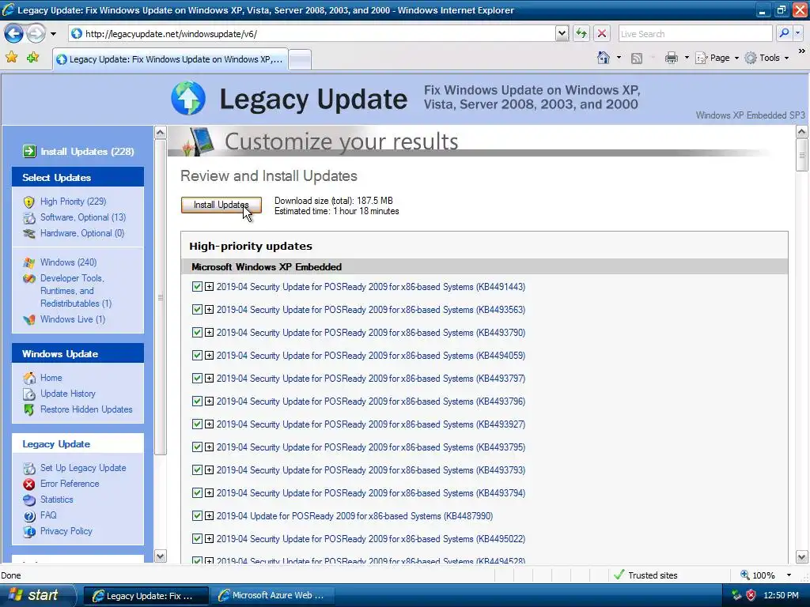Image resolution: width=810 pixels, height=607 pixels.
Task: Open the search provider dropdown arrow
Action: pos(798,33)
